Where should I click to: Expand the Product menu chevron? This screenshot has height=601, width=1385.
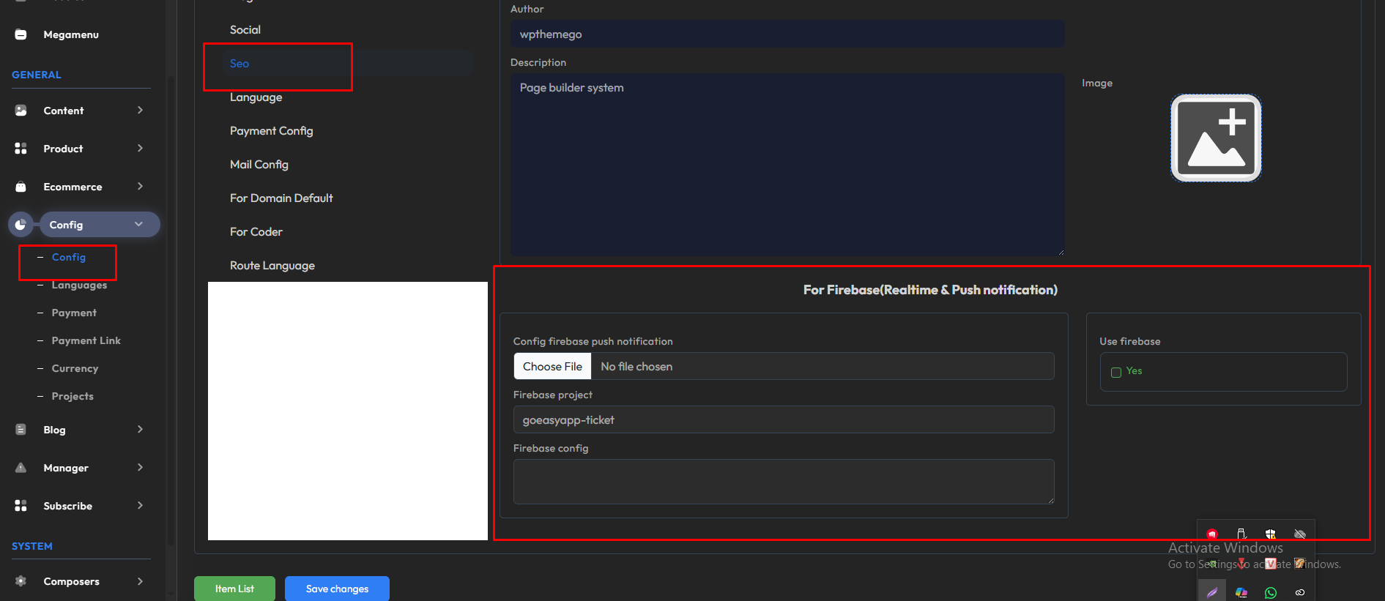coord(140,149)
